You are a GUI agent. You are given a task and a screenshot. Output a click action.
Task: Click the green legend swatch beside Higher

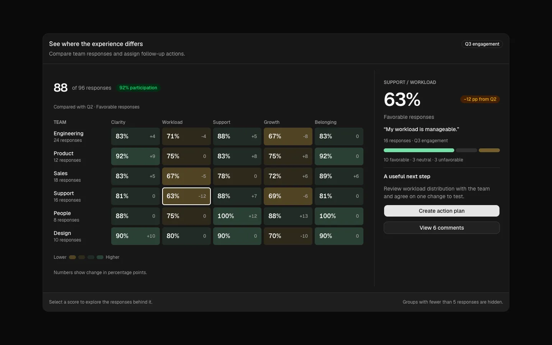100,257
